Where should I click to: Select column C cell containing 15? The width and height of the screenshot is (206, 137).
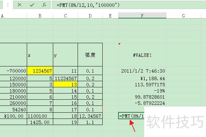(65, 97)
